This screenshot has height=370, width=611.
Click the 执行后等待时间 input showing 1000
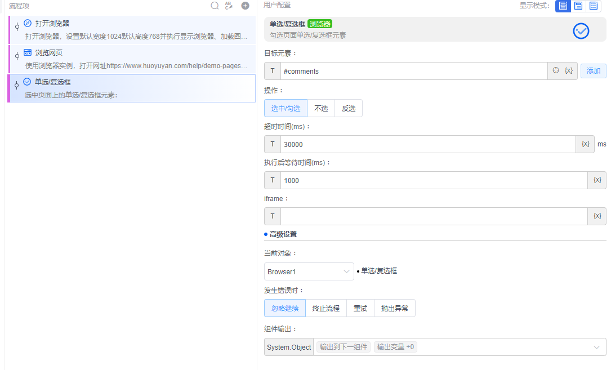[434, 180]
